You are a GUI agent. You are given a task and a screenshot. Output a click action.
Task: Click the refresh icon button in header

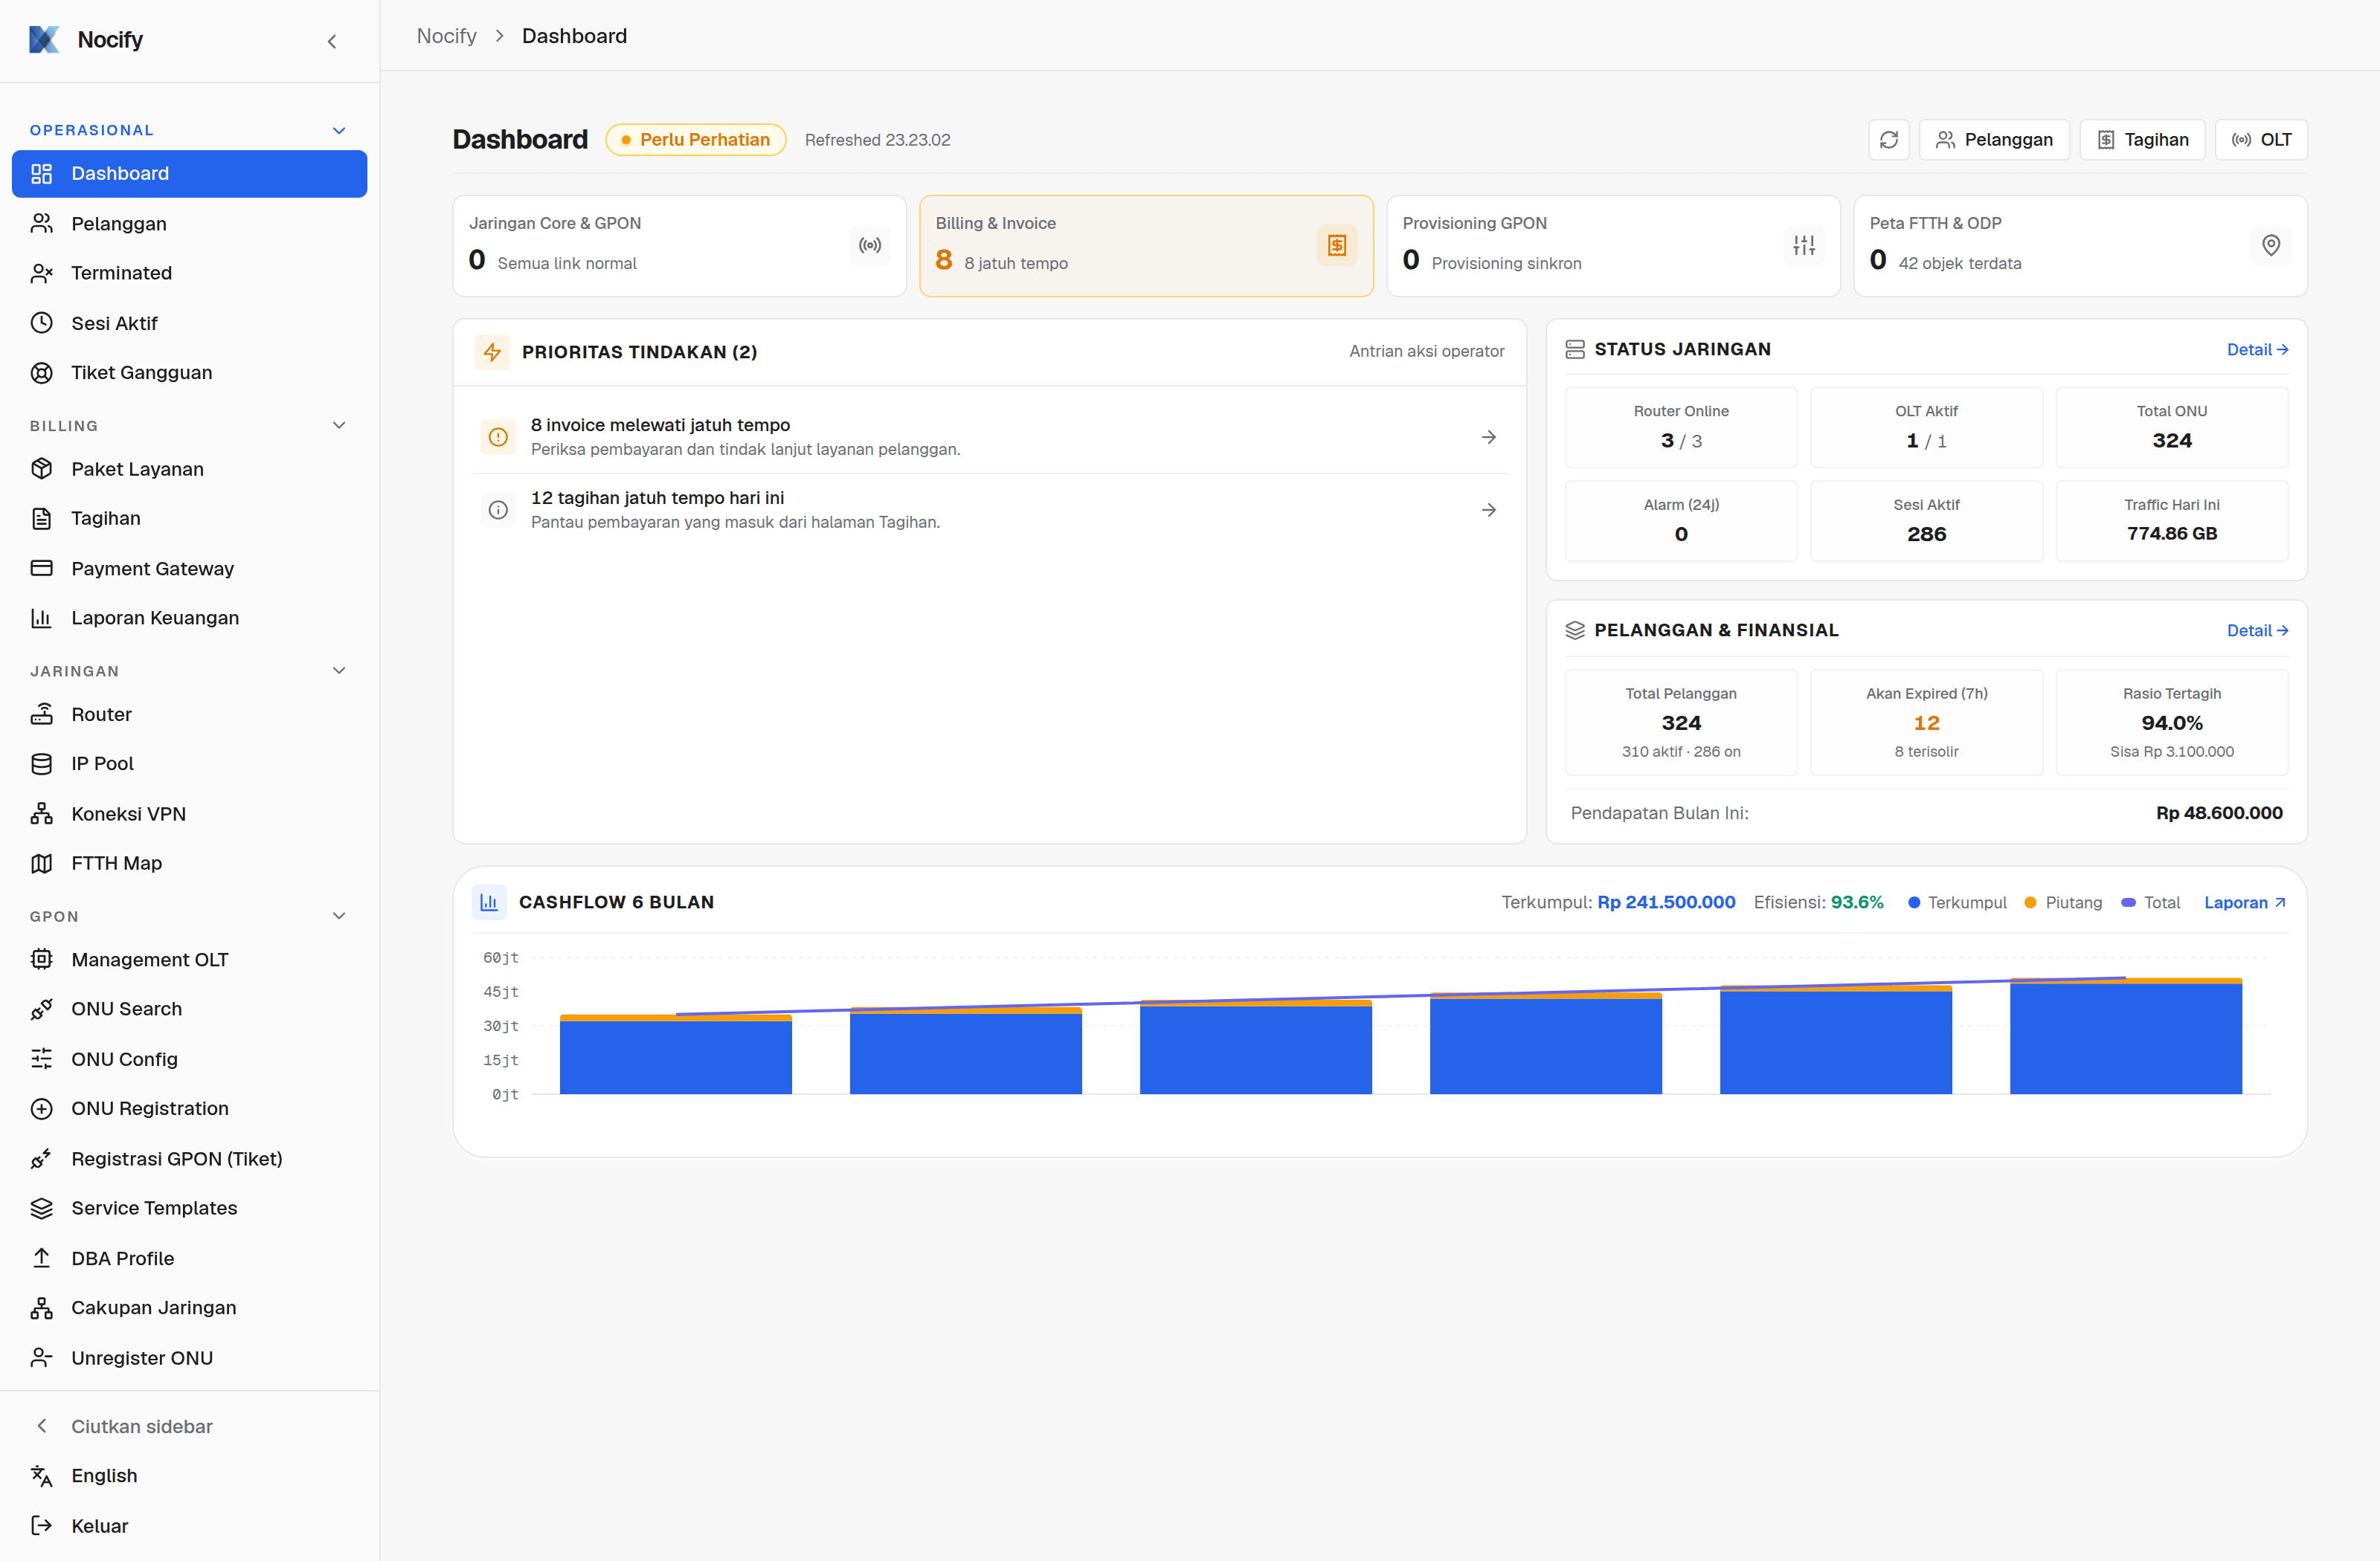pyautogui.click(x=1888, y=140)
